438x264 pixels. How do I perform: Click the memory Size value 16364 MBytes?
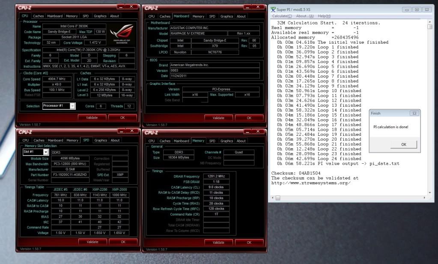tap(179, 157)
